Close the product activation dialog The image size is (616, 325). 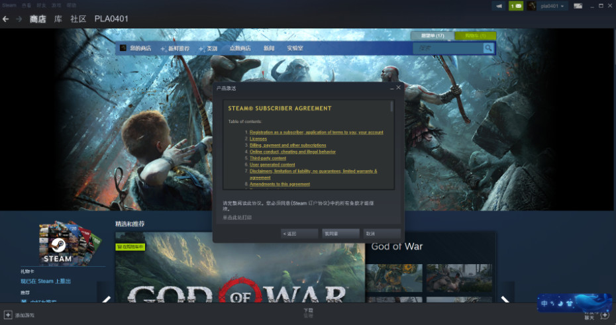(398, 87)
